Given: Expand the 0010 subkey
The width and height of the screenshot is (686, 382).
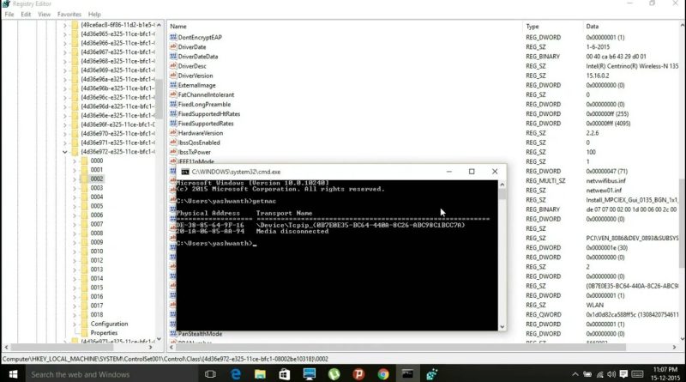Looking at the screenshot, I should [74, 252].
